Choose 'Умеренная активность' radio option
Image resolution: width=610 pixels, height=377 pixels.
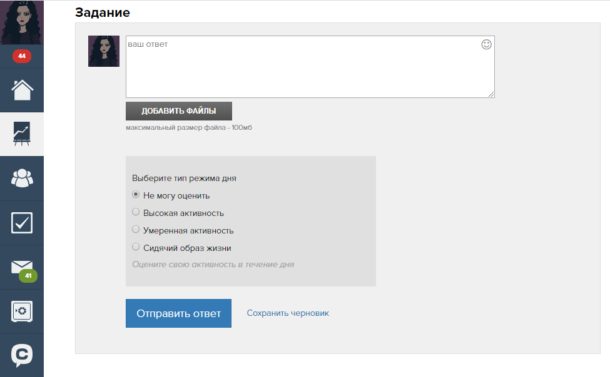136,230
